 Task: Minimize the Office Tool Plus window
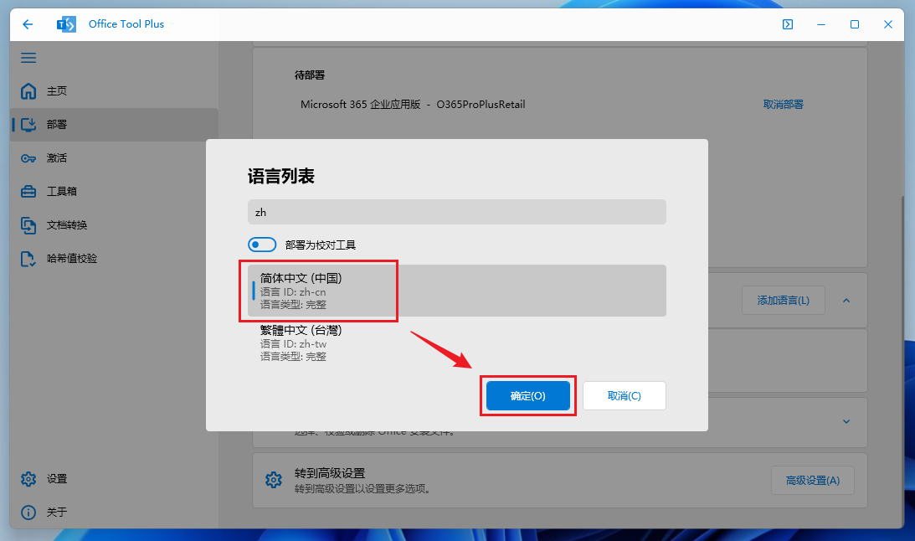(x=821, y=24)
